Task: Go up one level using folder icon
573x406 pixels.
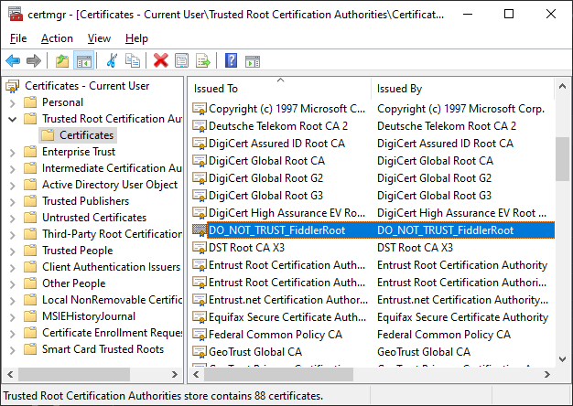Action: [x=62, y=61]
